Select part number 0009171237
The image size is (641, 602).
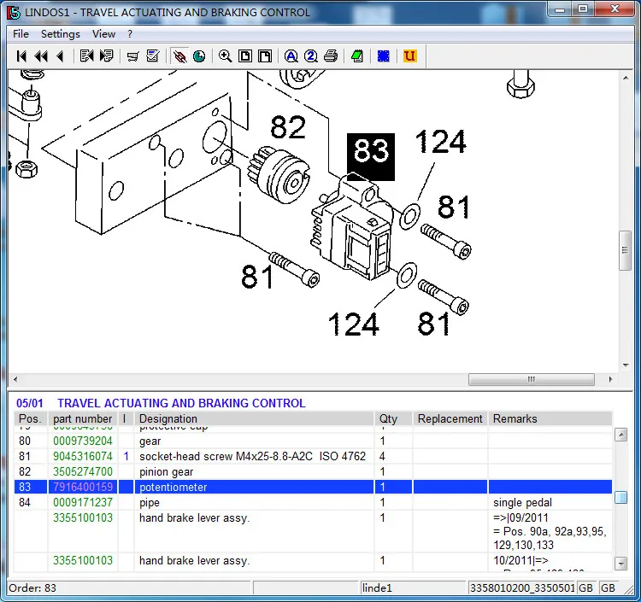[83, 502]
